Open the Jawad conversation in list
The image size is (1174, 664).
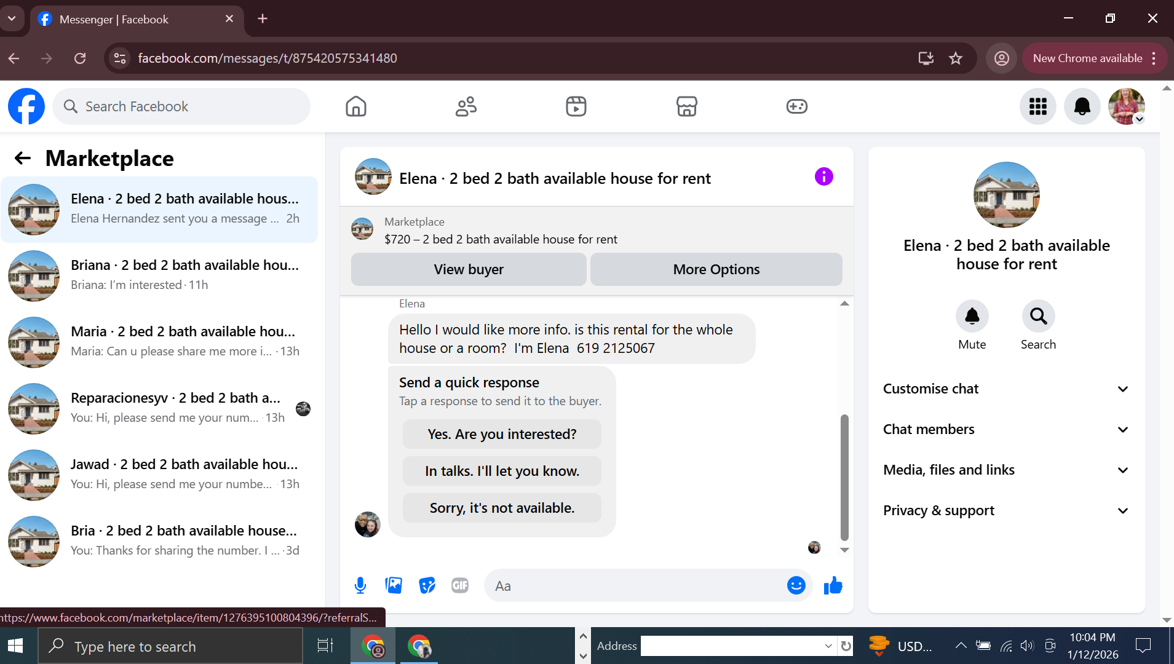tap(159, 475)
